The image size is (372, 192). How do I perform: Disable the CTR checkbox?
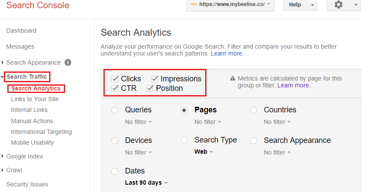(115, 88)
